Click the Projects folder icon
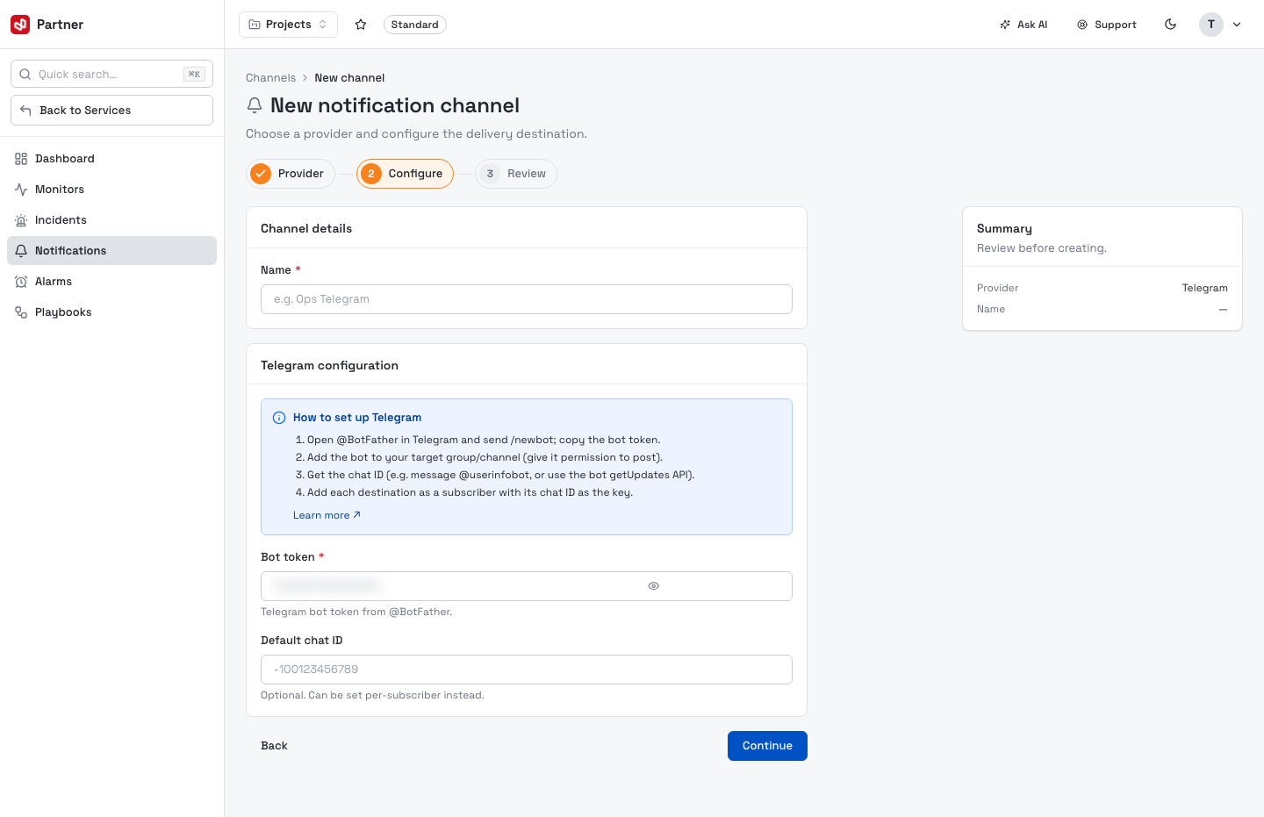 tap(255, 25)
